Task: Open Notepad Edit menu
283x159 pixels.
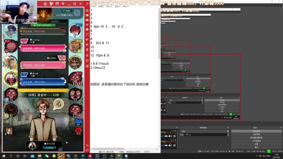Action: (x=101, y=6)
